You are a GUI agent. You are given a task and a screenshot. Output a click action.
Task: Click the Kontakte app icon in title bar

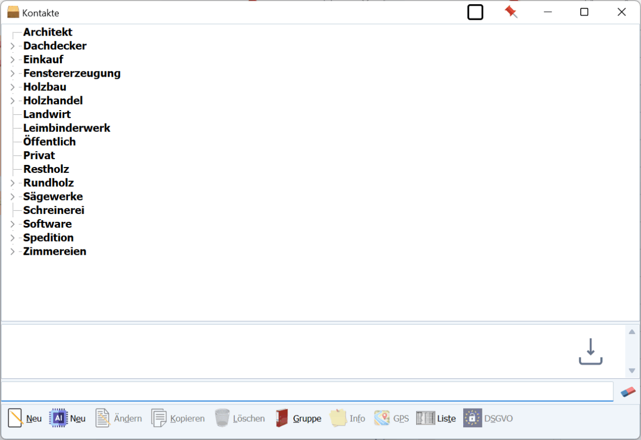coord(13,12)
